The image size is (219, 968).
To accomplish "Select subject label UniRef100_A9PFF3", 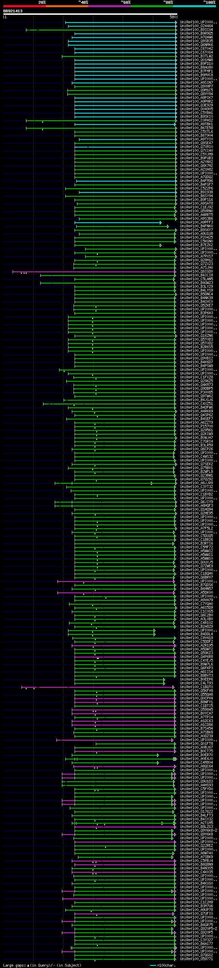I will 196,222.
